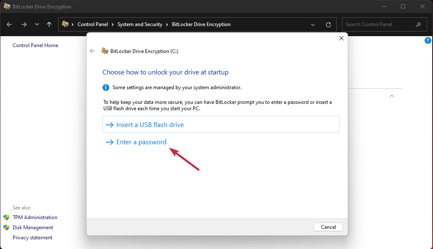Expand the address bar recent locations dropdown
Screen dimensions: 433x249
click(x=313, y=24)
